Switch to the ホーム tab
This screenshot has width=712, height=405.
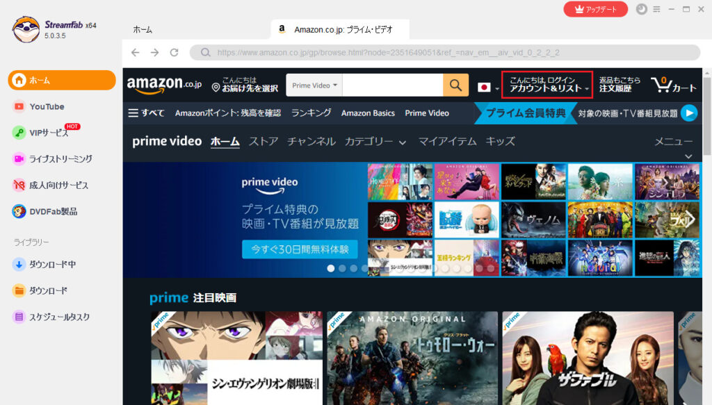pos(143,29)
